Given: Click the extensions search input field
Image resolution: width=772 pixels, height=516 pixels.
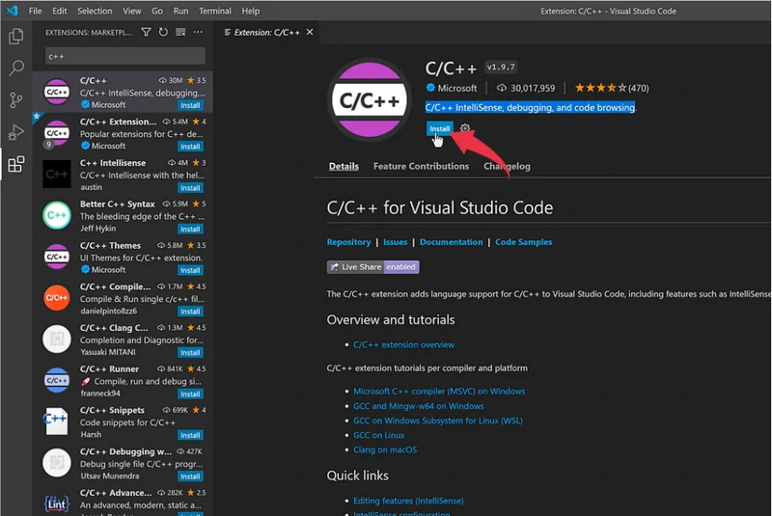Looking at the screenshot, I should click(124, 56).
